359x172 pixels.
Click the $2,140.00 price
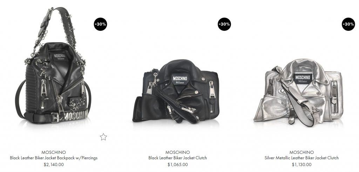(54, 164)
